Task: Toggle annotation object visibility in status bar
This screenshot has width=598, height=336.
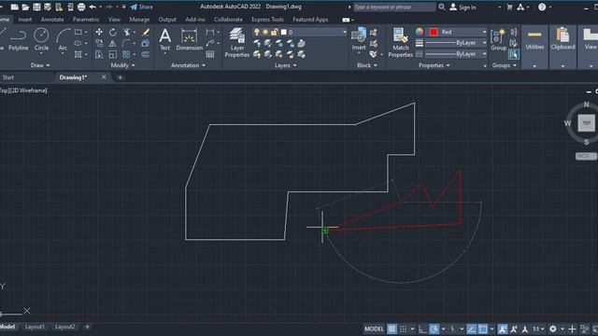Action: pyautogui.click(x=503, y=329)
